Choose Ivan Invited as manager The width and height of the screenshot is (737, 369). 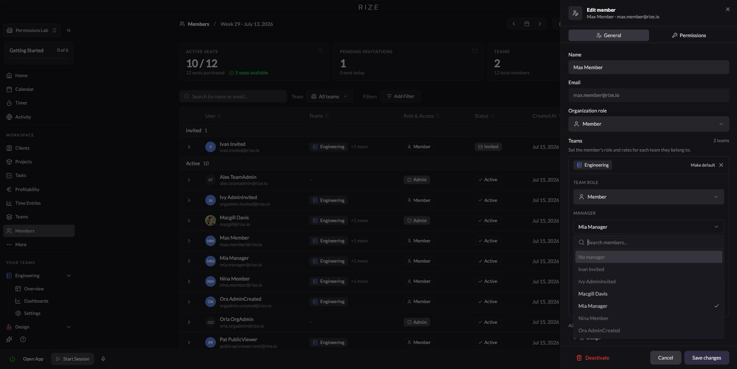click(x=648, y=269)
